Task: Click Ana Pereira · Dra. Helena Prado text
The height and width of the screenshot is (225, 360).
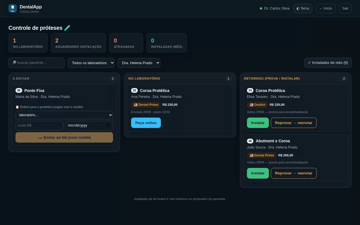Action: [x=156, y=97]
